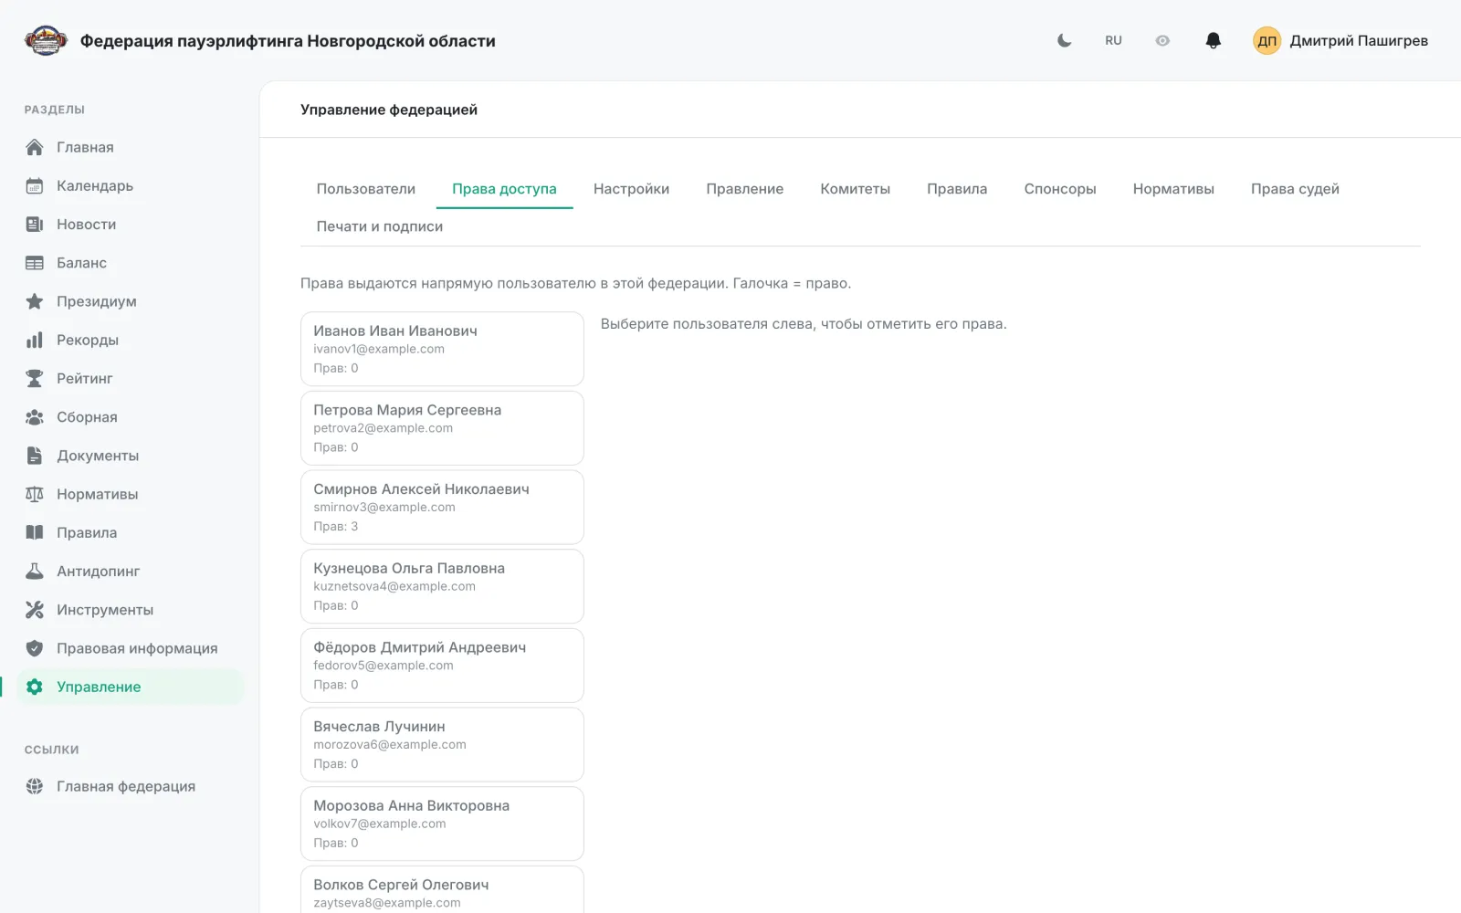Screen dimensions: 1461x913
Task: Open the RU language selector
Action: tap(1113, 40)
